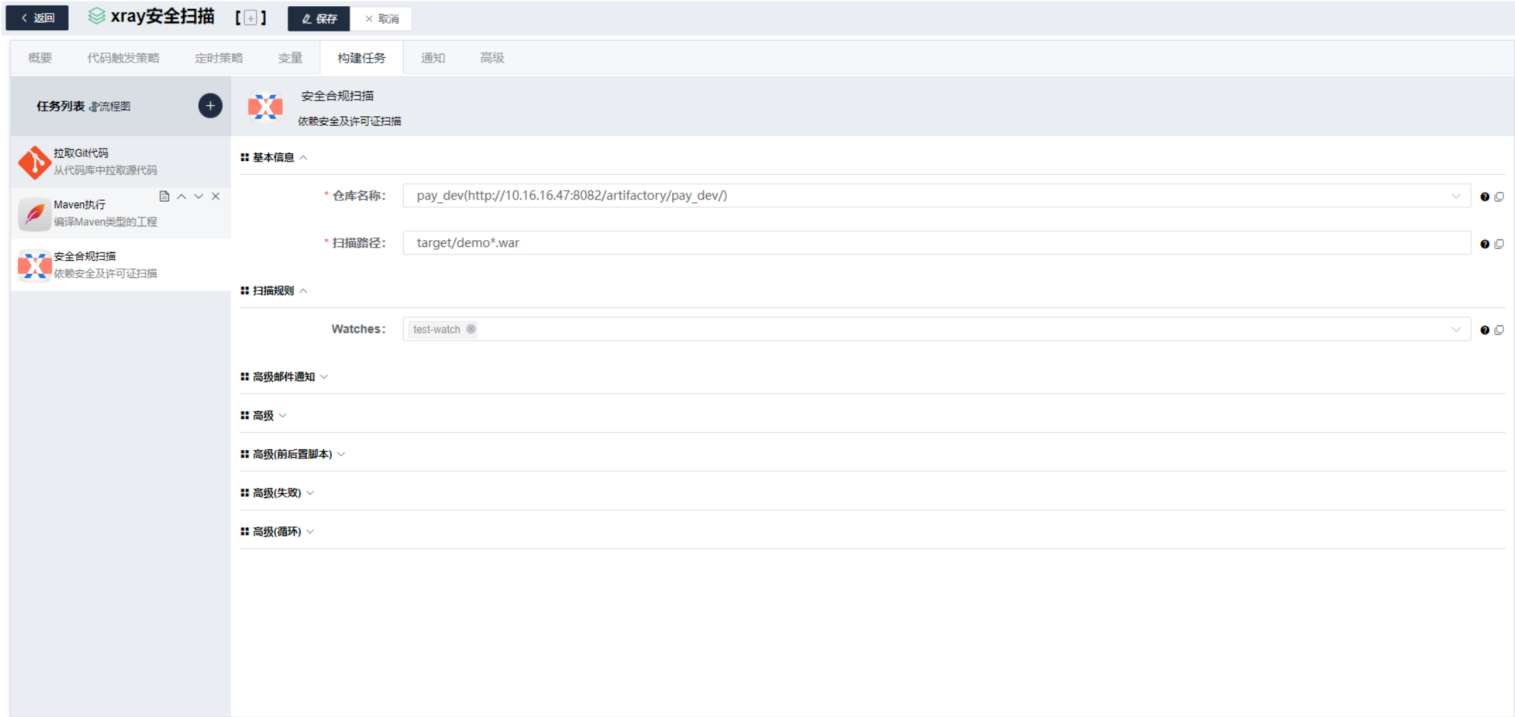Move Maven执行 task down with arrow icon
1515x717 pixels.
199,197
